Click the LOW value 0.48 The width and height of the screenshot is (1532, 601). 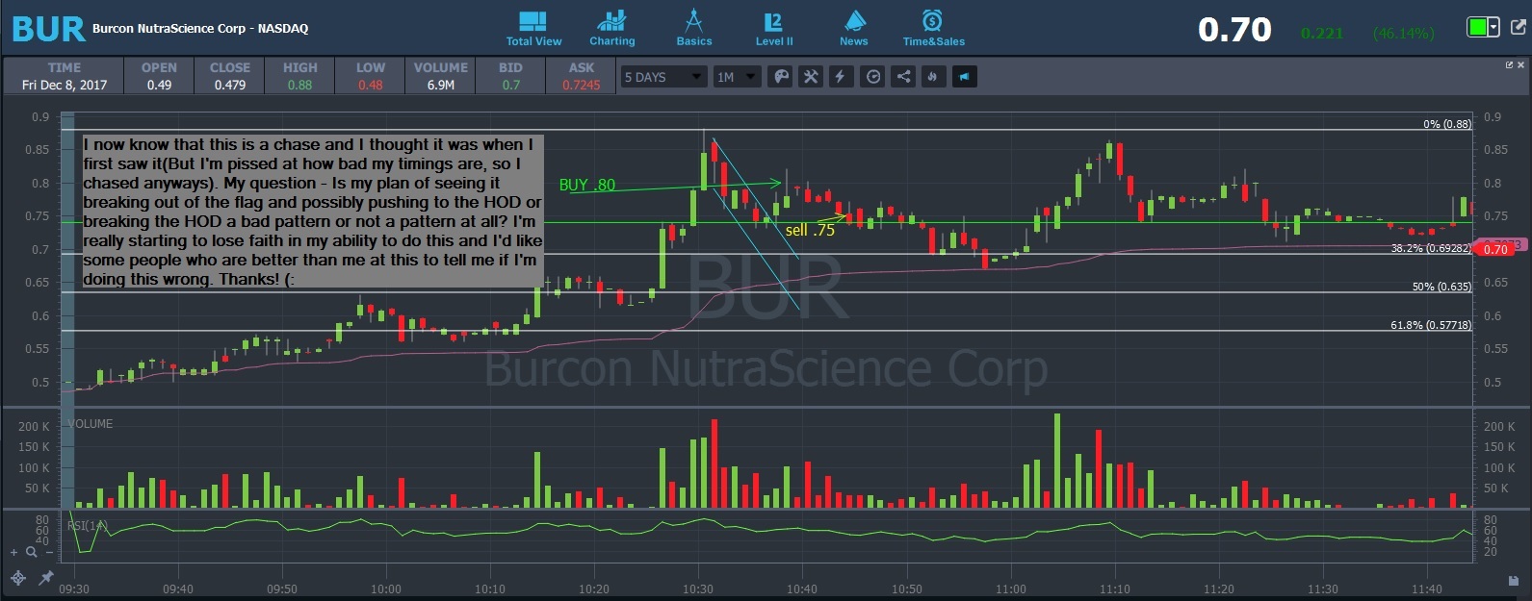pyautogui.click(x=371, y=85)
